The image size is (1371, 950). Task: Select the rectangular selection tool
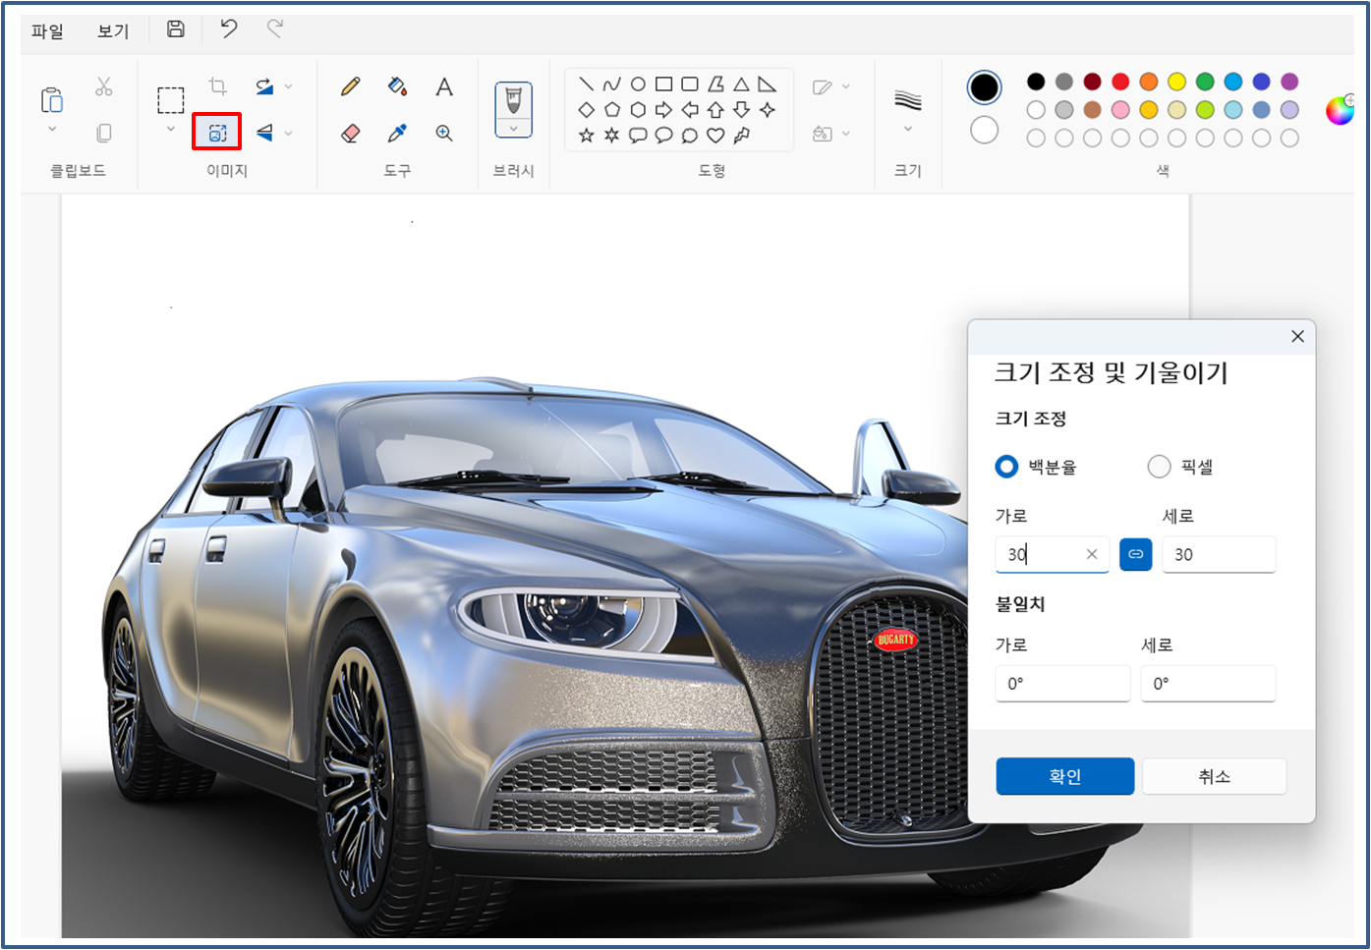pyautogui.click(x=171, y=100)
